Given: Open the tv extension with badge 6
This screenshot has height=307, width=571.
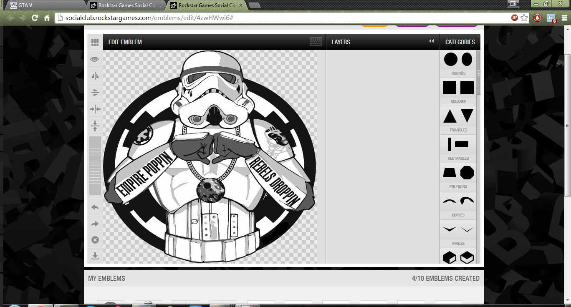Looking at the screenshot, I should click(x=551, y=18).
